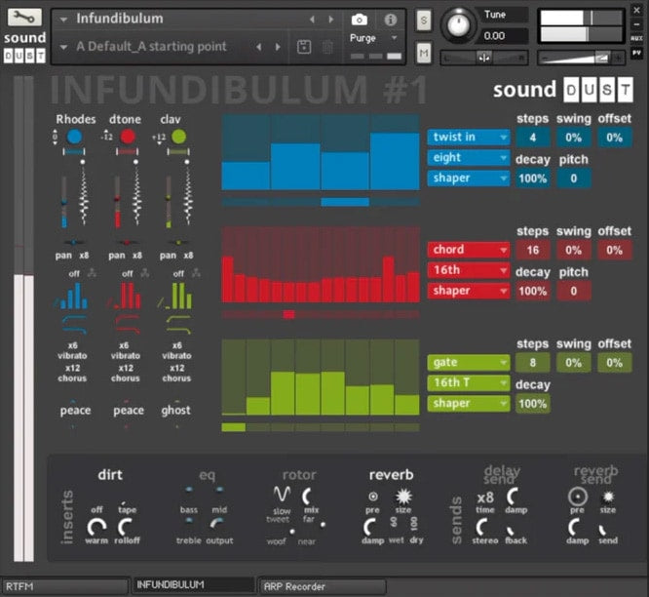Click the red sequencer steps value 16
Viewport: 649px width, 597px height.
click(x=533, y=250)
